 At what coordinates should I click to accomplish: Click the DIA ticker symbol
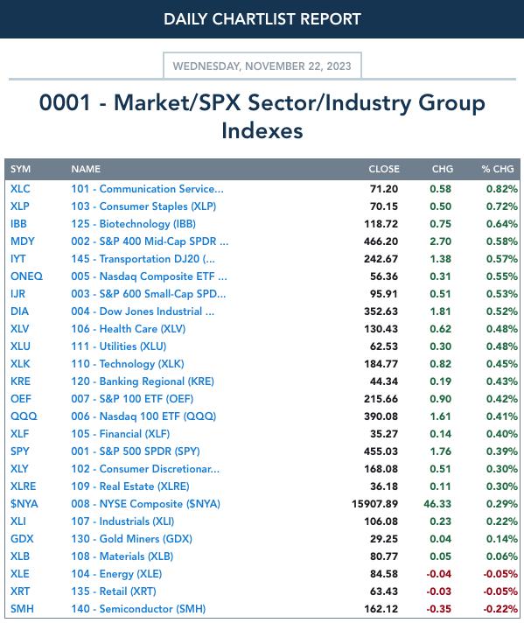pyautogui.click(x=19, y=311)
